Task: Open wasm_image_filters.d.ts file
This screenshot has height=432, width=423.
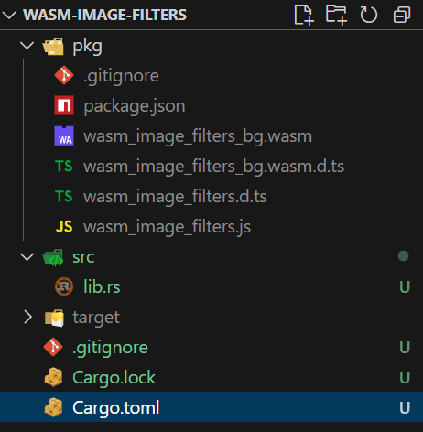Action: (x=175, y=197)
